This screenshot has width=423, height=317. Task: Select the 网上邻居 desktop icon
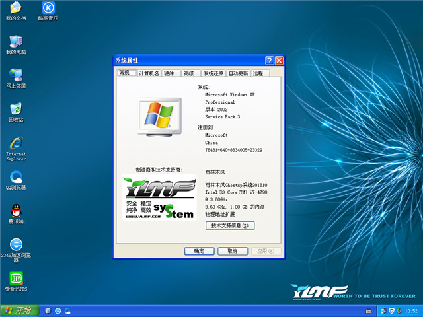pos(16,79)
